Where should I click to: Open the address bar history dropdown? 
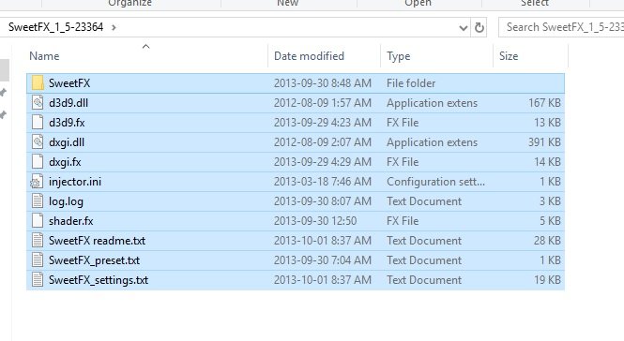[x=463, y=28]
